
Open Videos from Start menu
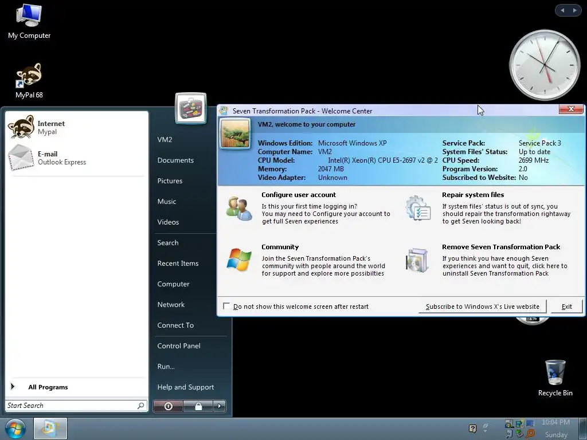168,222
